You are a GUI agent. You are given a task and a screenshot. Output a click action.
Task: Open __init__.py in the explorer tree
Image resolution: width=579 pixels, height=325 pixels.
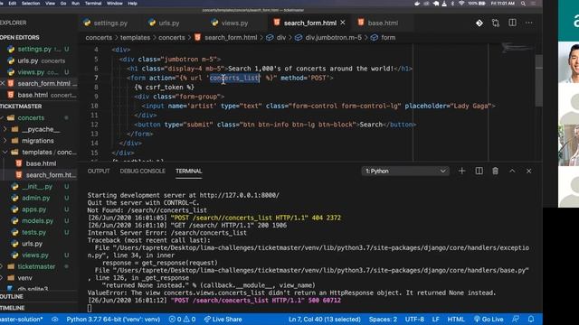coord(37,187)
